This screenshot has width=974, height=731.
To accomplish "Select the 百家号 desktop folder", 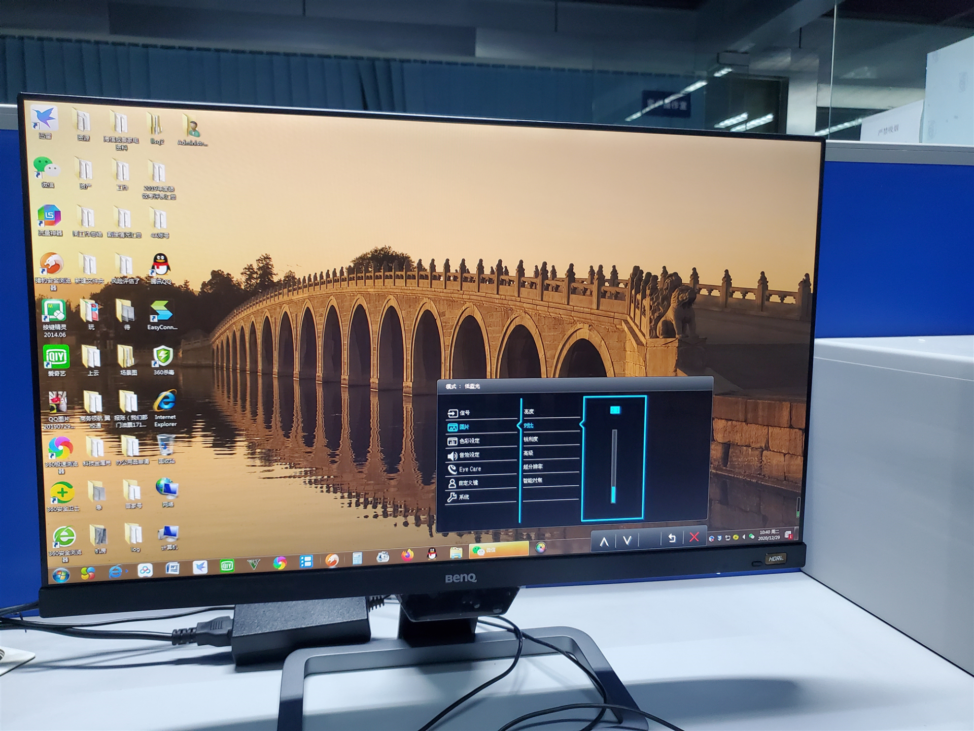I will pos(133,494).
